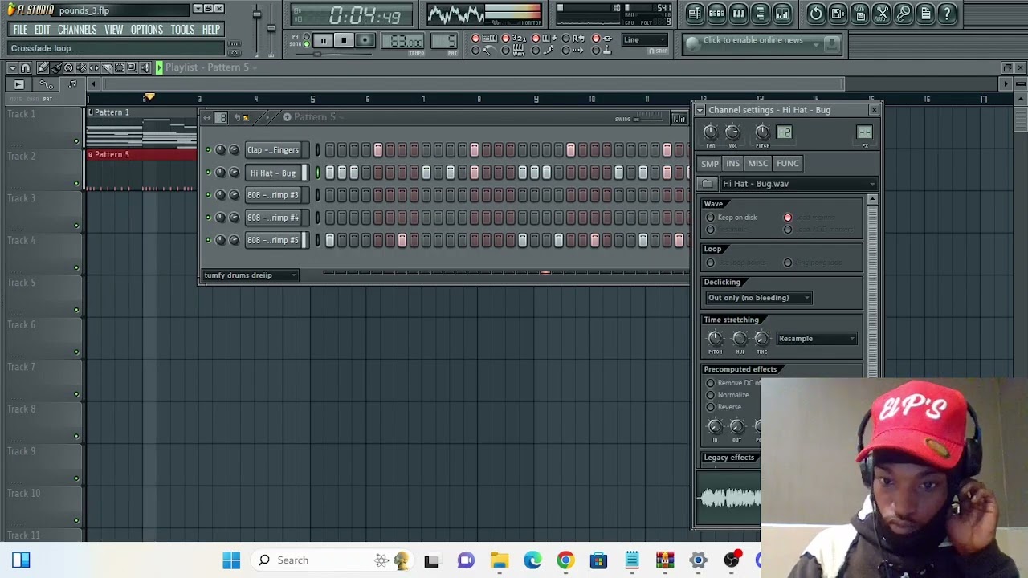
Task: Select the playlist paint brush tool
Action: [55, 68]
